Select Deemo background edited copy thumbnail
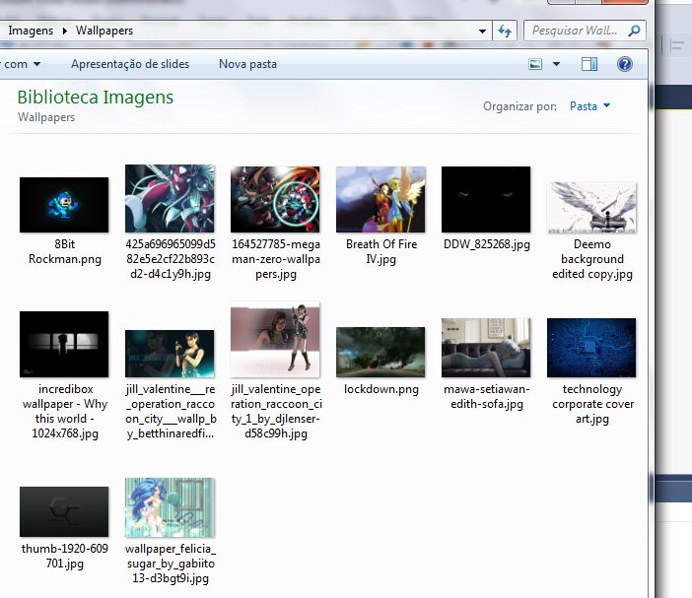The height and width of the screenshot is (598, 692). (591, 207)
